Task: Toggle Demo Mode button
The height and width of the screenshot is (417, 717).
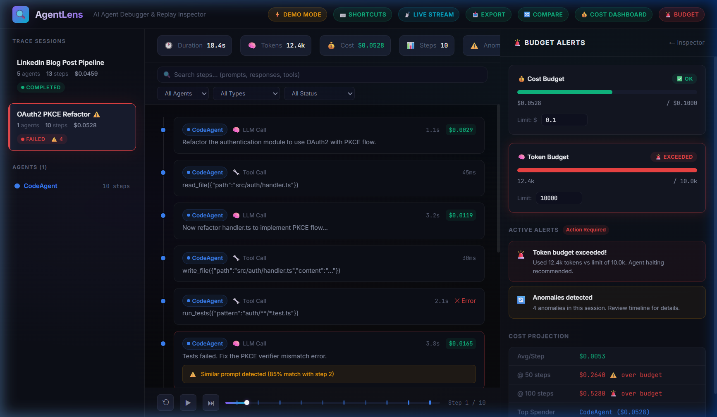Action: coord(298,14)
